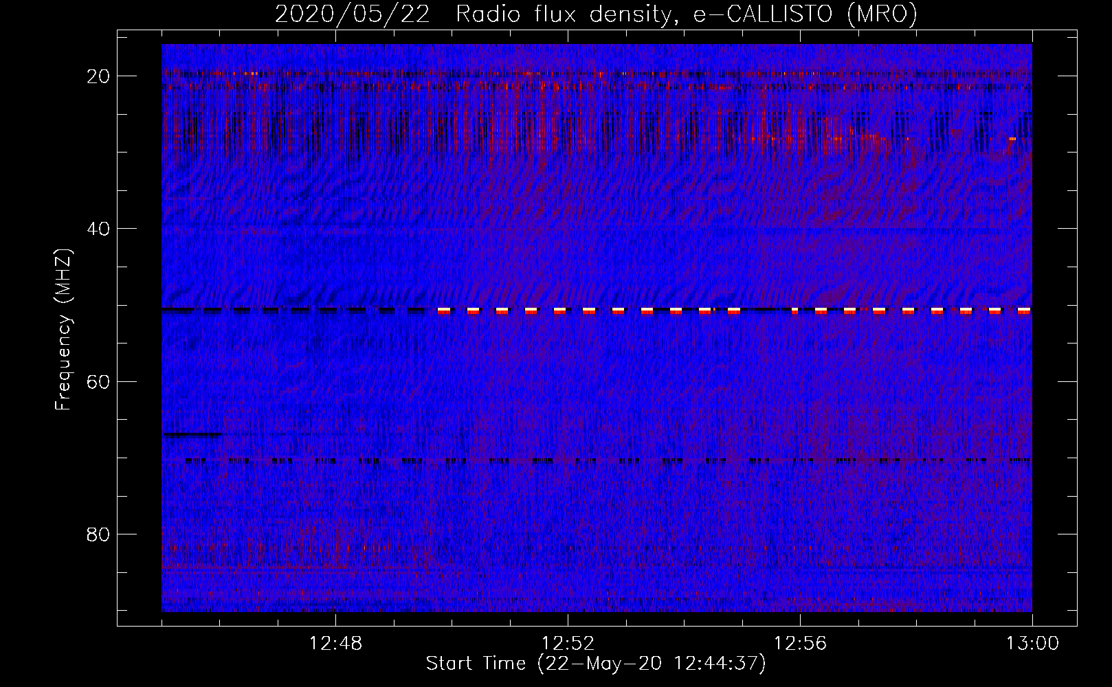Click the 'Start Time (22-May-20 12:44:37)' label

[x=596, y=664]
